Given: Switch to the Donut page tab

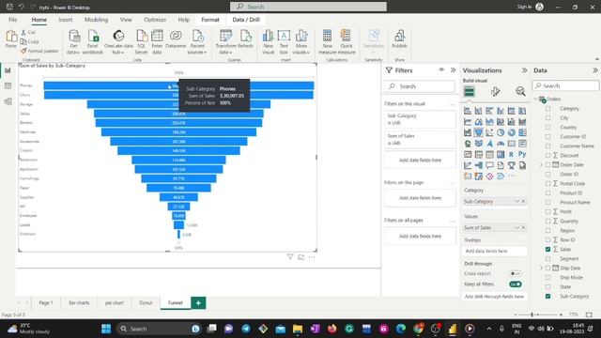Looking at the screenshot, I should [146, 302].
